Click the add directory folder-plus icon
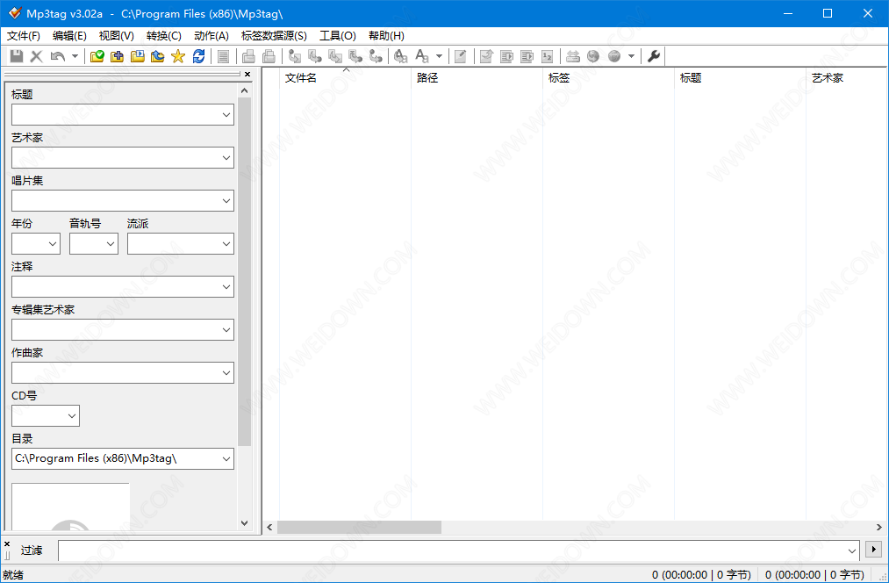The width and height of the screenshot is (889, 583). pos(118,56)
